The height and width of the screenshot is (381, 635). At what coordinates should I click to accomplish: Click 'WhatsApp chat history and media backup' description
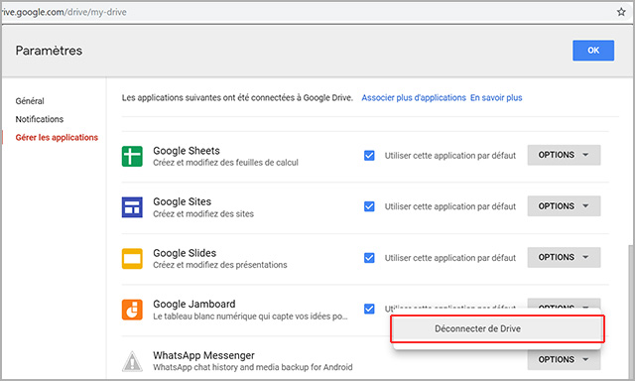(x=253, y=367)
